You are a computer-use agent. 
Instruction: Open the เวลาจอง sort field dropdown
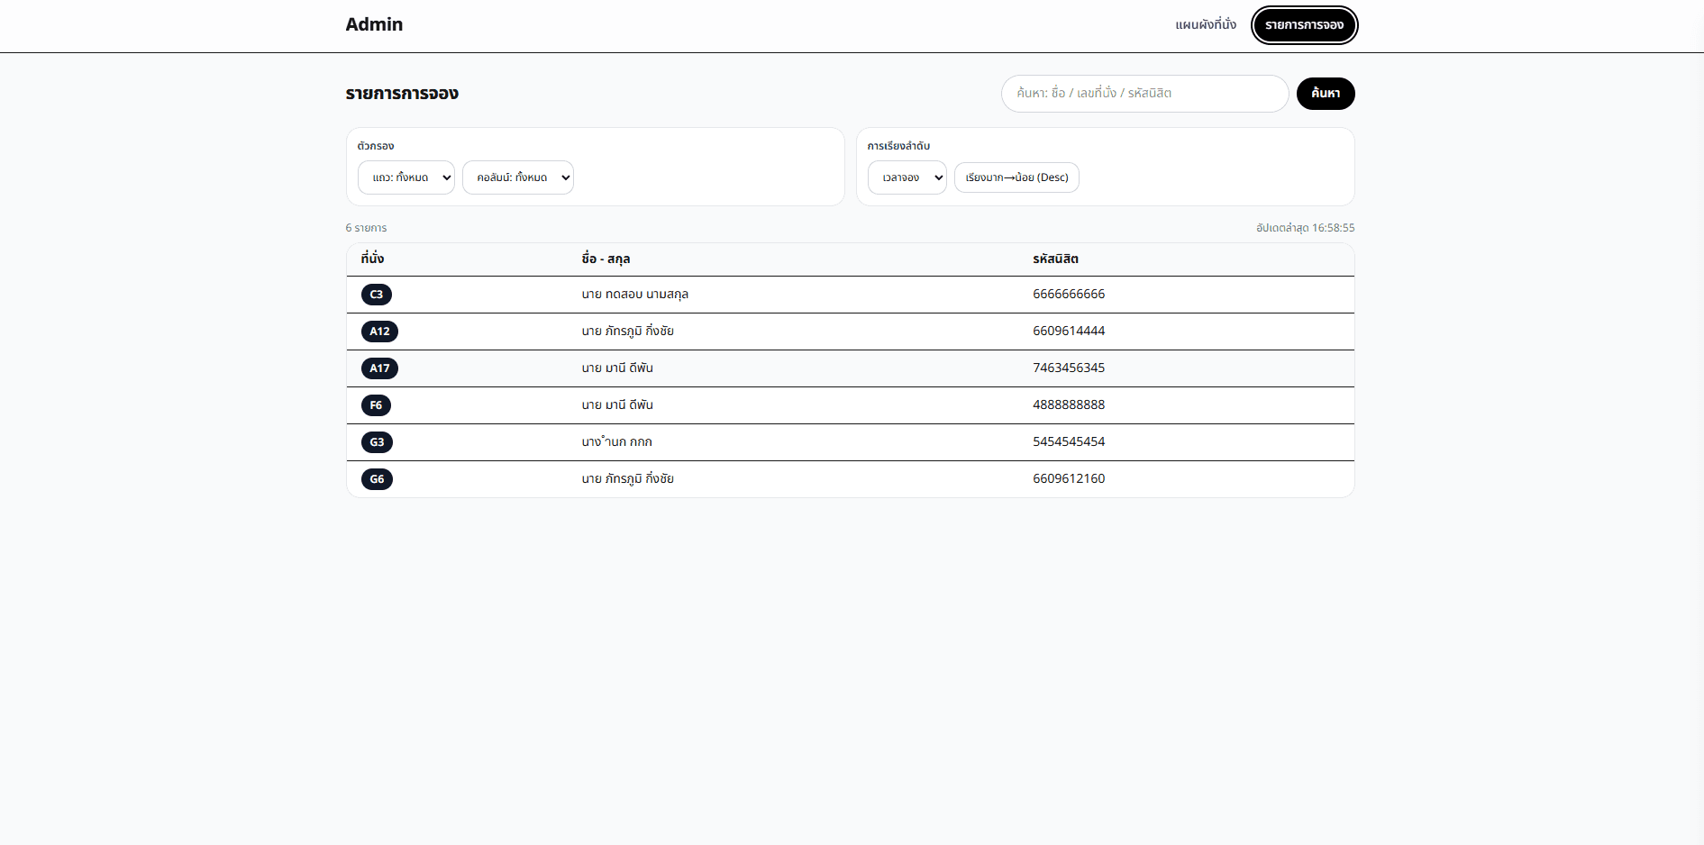coord(907,177)
